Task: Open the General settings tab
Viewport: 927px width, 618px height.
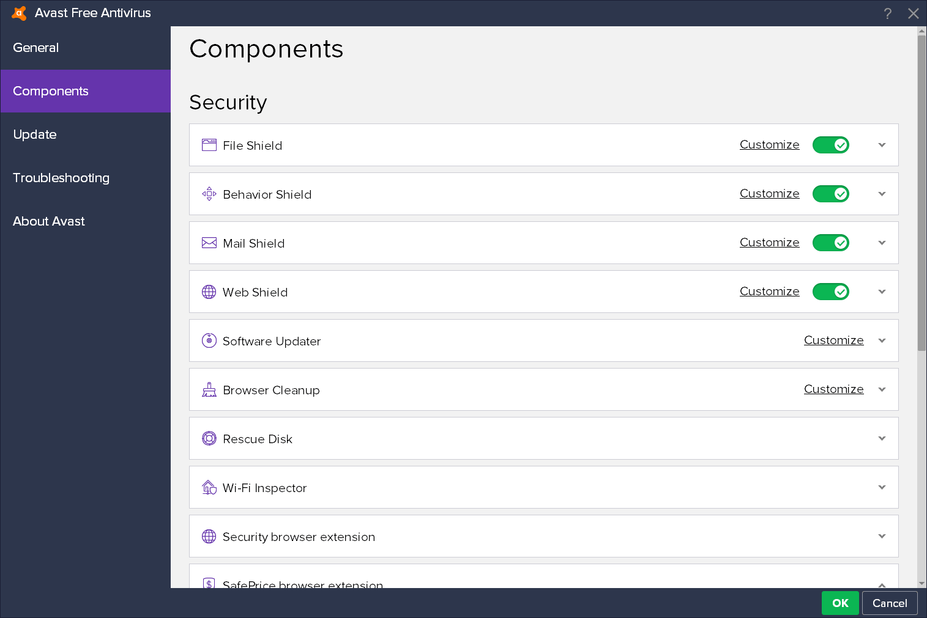Action: point(86,48)
